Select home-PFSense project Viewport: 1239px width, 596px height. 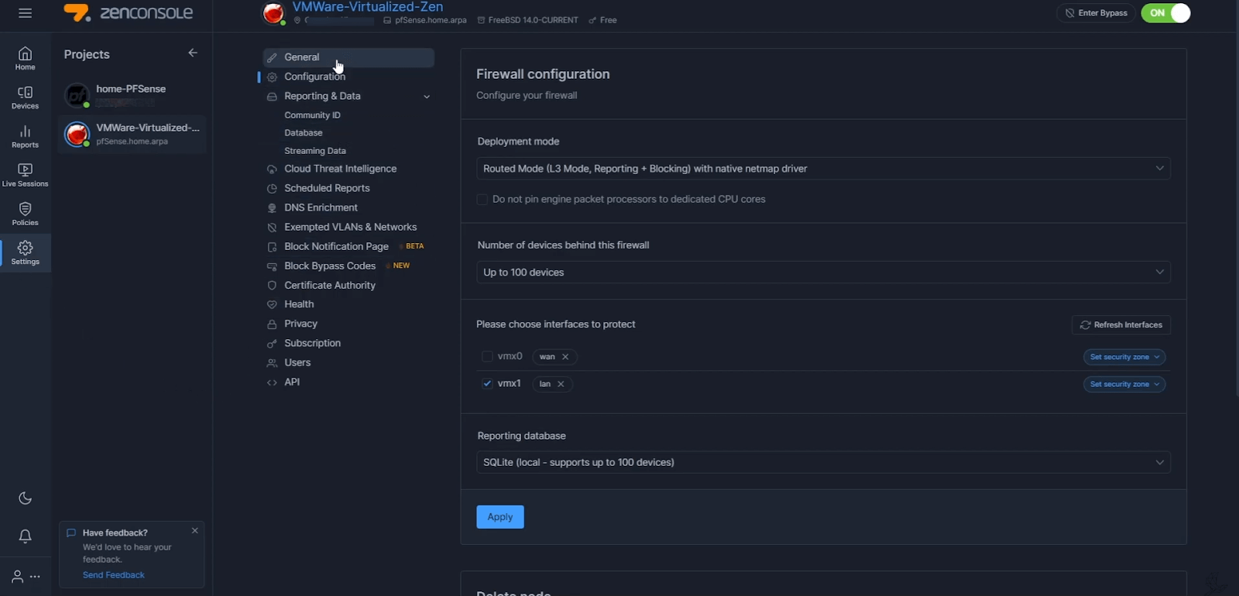click(x=130, y=89)
